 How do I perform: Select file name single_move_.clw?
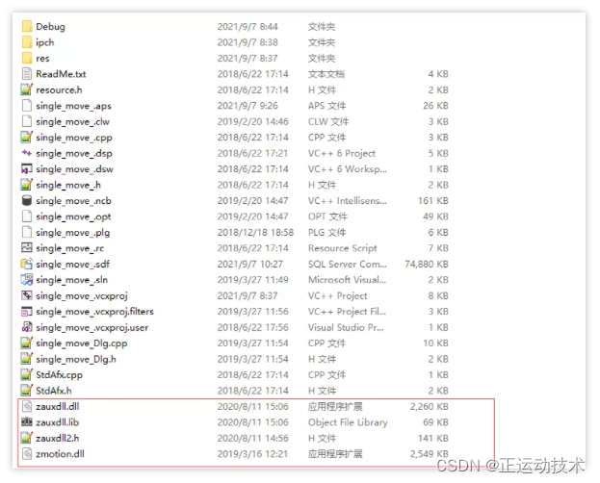tap(72, 121)
